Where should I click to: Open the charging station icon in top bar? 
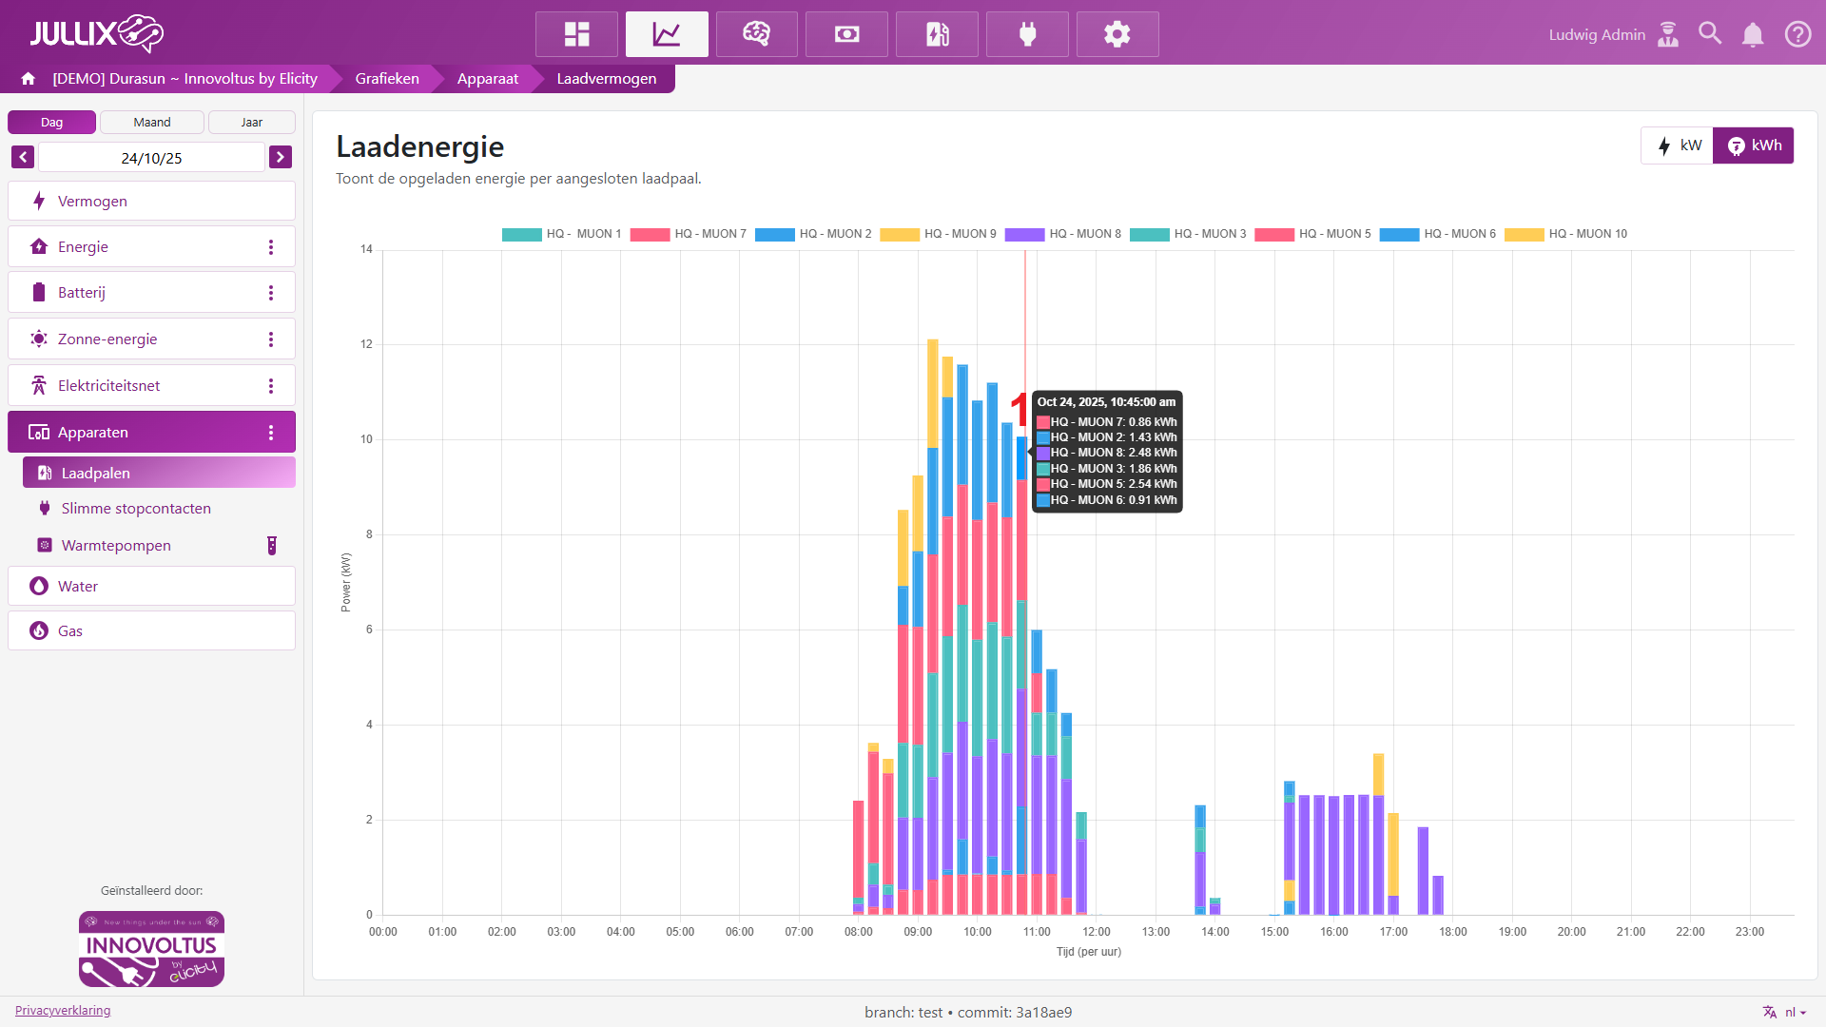click(937, 34)
